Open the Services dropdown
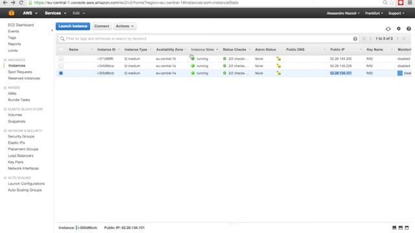Image resolution: width=415 pixels, height=233 pixels. click(55, 13)
